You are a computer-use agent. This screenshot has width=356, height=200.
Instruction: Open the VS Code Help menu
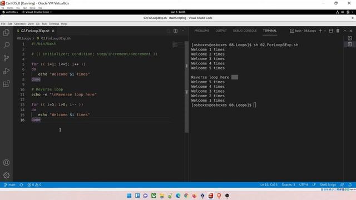coord(64,24)
